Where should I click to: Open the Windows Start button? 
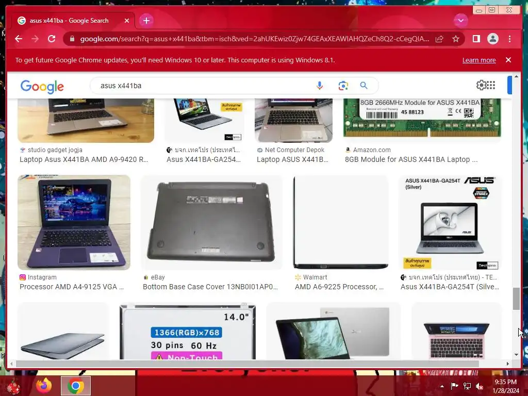click(x=13, y=386)
